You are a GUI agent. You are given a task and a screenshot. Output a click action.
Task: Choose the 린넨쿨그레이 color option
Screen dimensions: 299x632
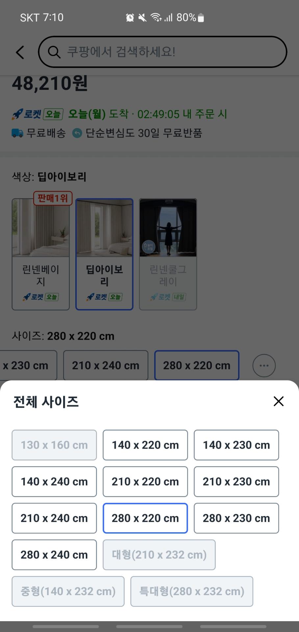point(168,254)
